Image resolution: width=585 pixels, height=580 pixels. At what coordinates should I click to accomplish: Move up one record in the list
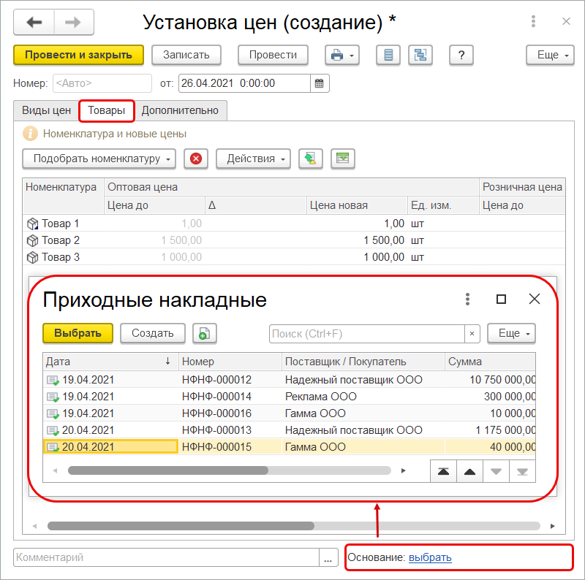point(469,472)
